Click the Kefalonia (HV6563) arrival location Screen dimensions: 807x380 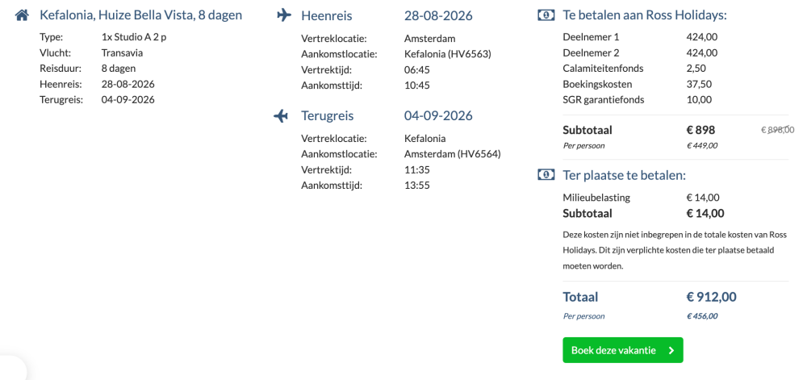448,54
